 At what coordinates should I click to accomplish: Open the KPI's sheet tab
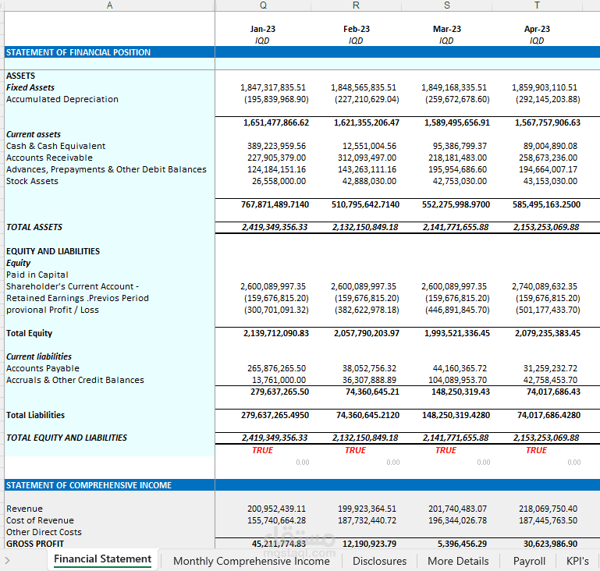pos(577,561)
